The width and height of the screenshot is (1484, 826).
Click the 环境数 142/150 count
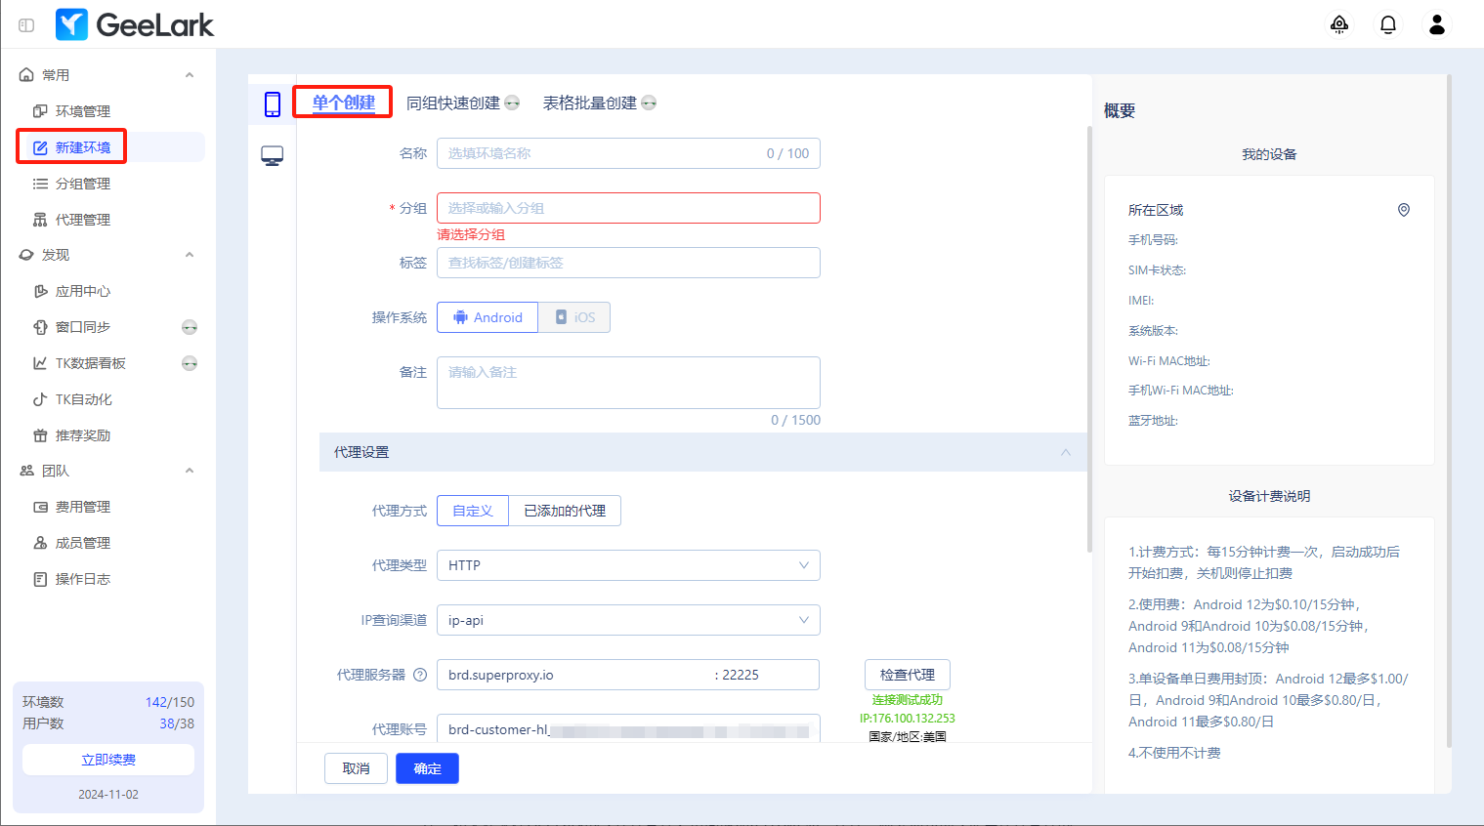(170, 702)
